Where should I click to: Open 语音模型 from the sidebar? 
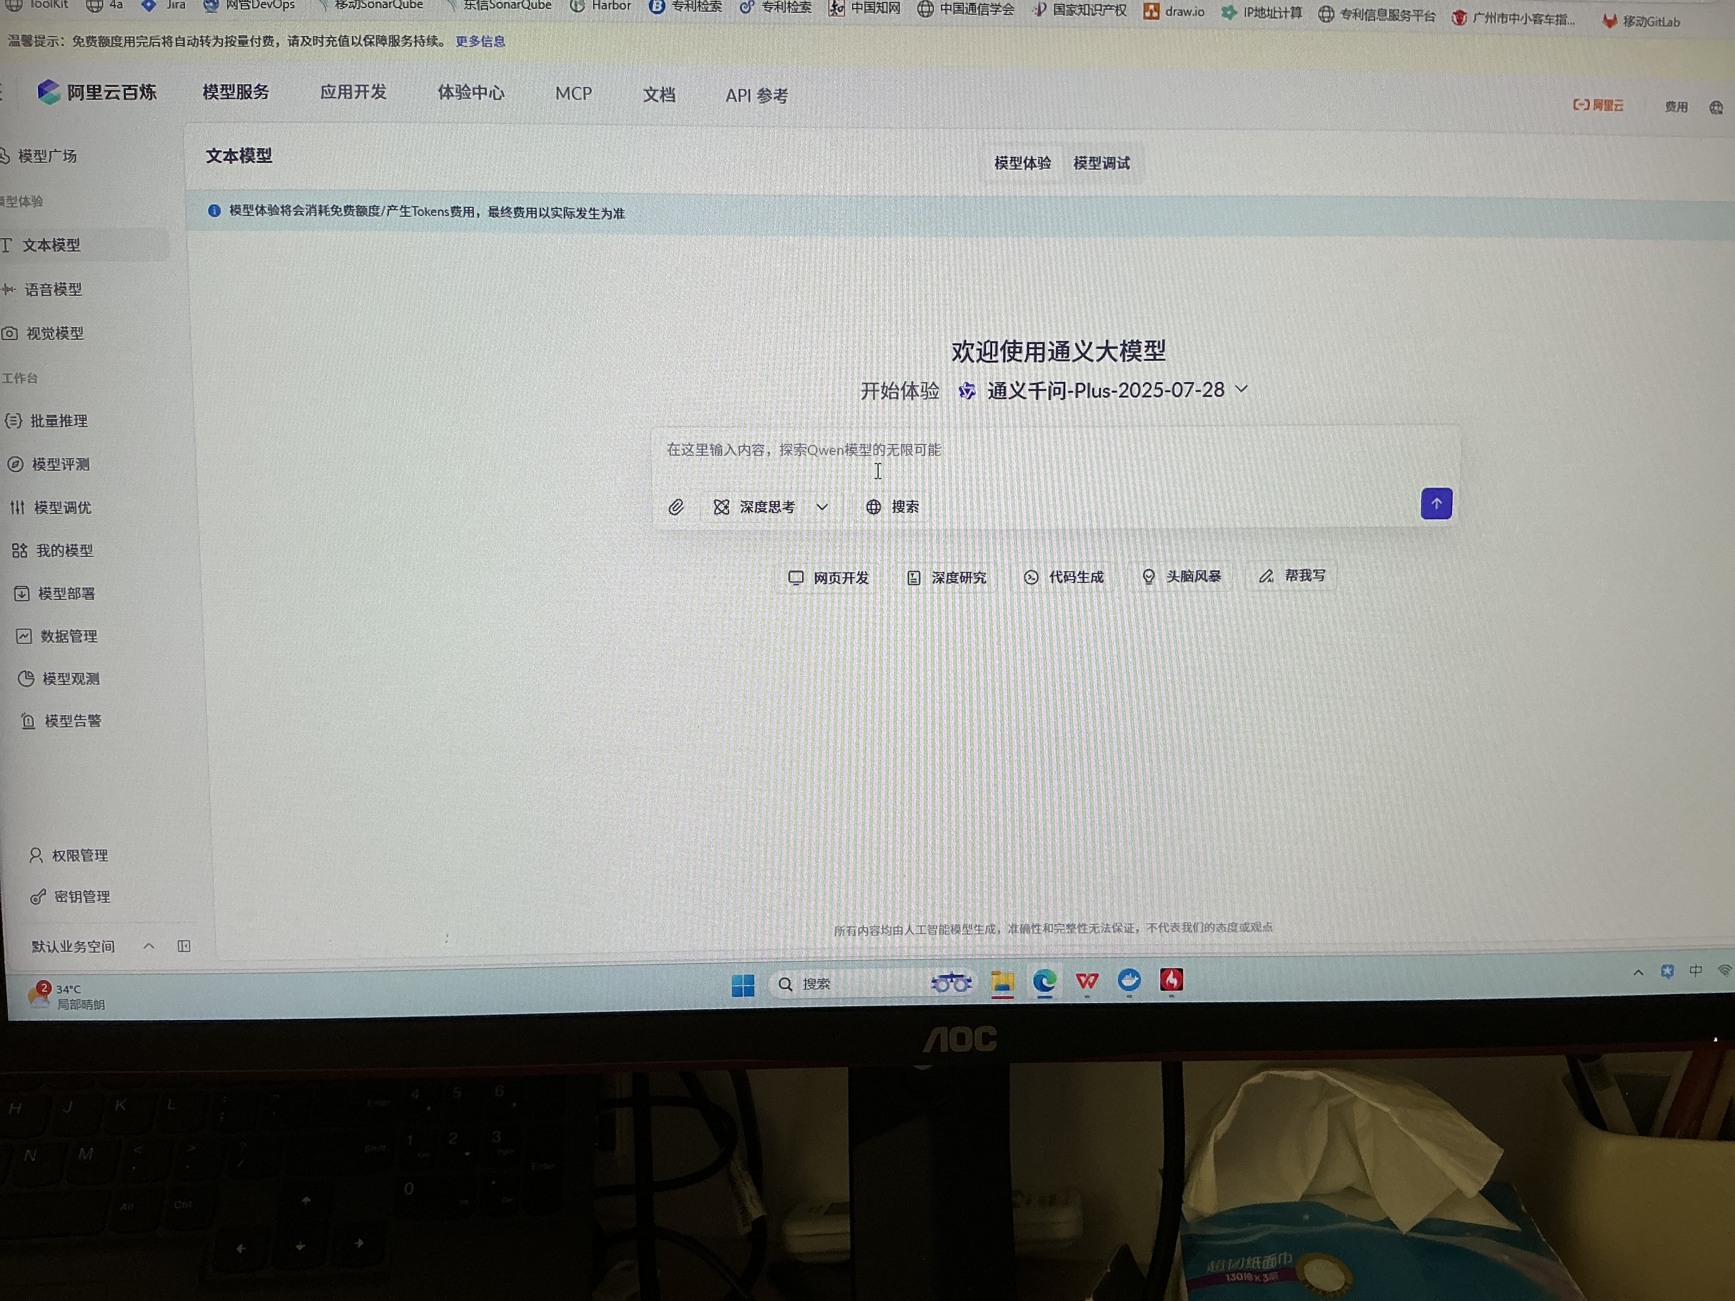coord(54,289)
